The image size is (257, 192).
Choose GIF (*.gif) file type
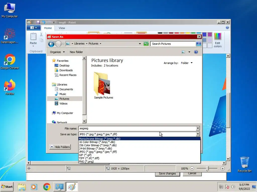[139, 155]
